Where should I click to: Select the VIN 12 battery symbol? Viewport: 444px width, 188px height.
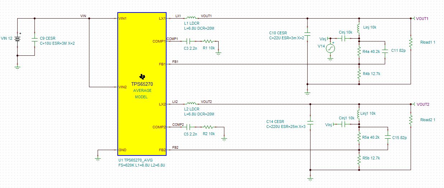18,38
